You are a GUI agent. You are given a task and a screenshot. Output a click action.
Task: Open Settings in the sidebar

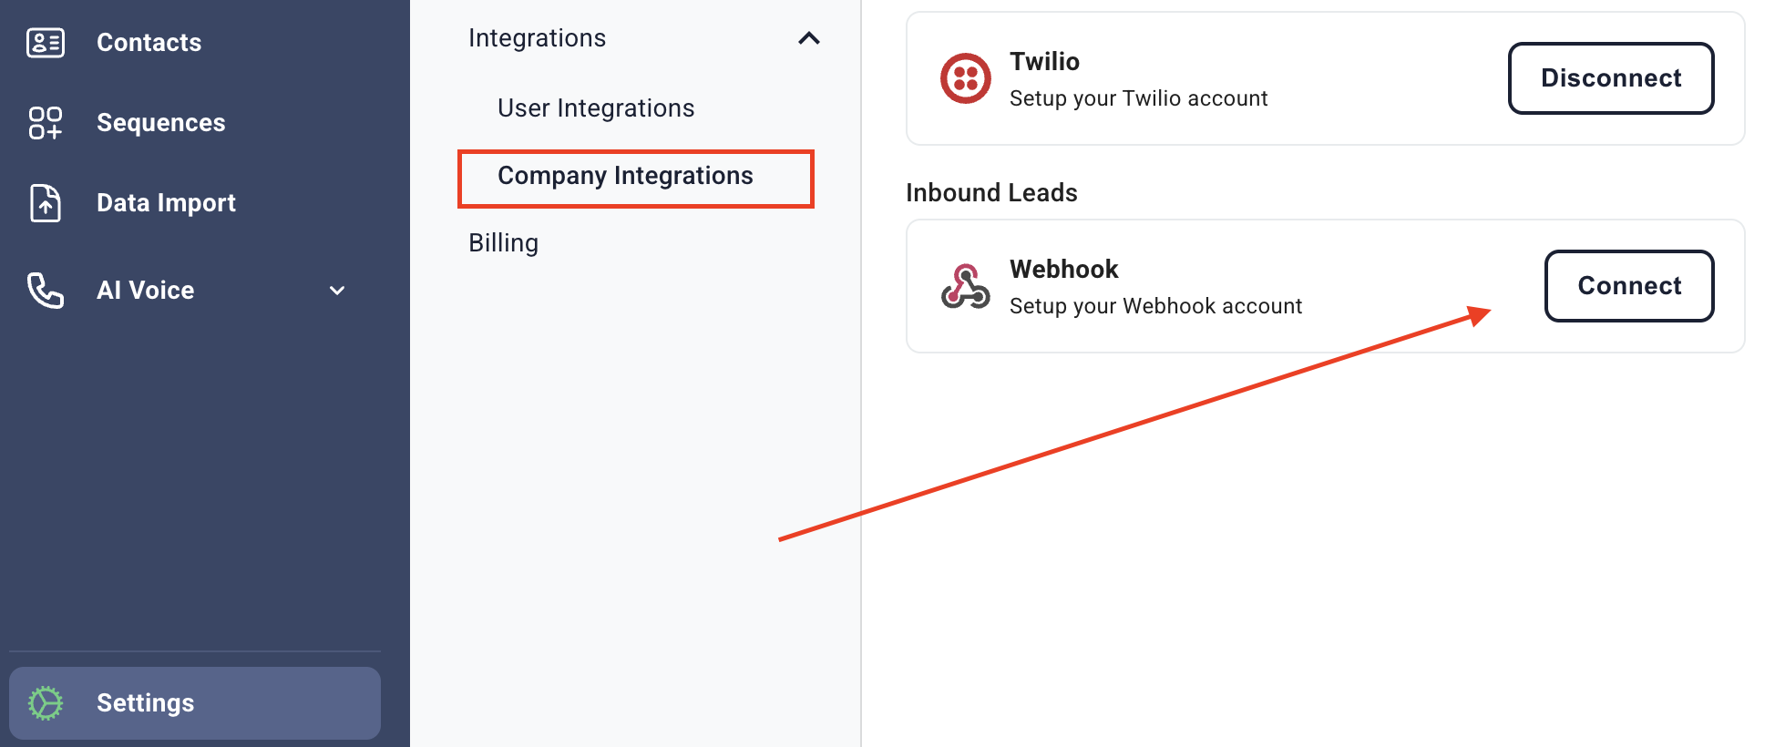tap(195, 703)
